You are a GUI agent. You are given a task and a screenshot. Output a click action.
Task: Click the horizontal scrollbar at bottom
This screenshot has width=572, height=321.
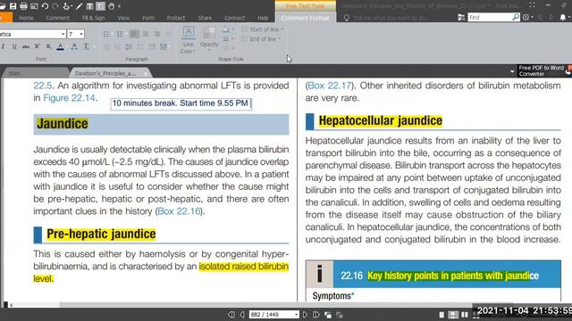click(266, 305)
